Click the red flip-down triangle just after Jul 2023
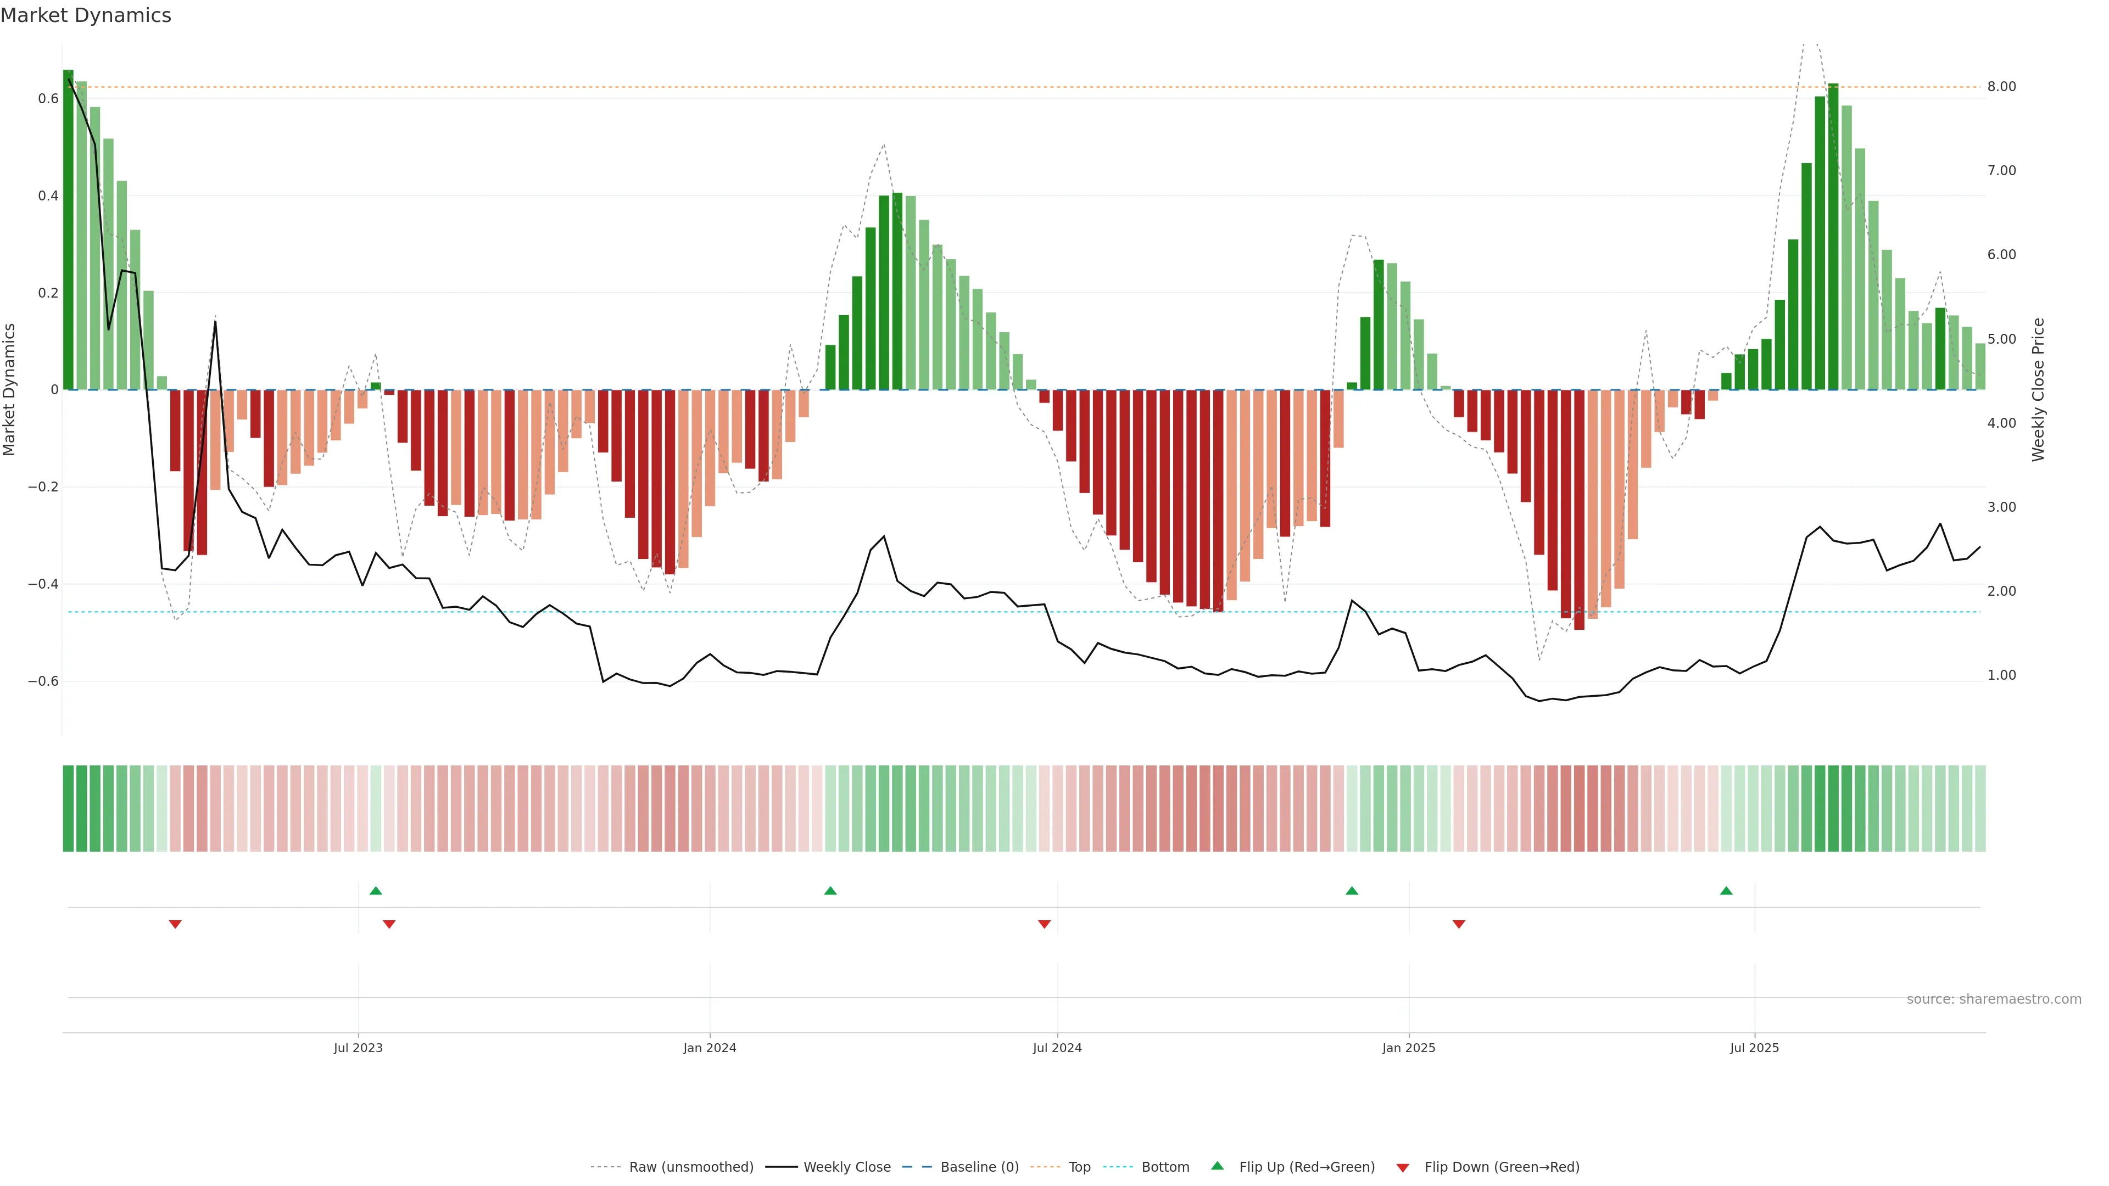 [389, 924]
